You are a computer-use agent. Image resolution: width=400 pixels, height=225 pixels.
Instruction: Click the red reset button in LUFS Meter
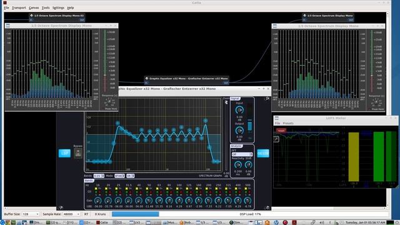[281, 131]
